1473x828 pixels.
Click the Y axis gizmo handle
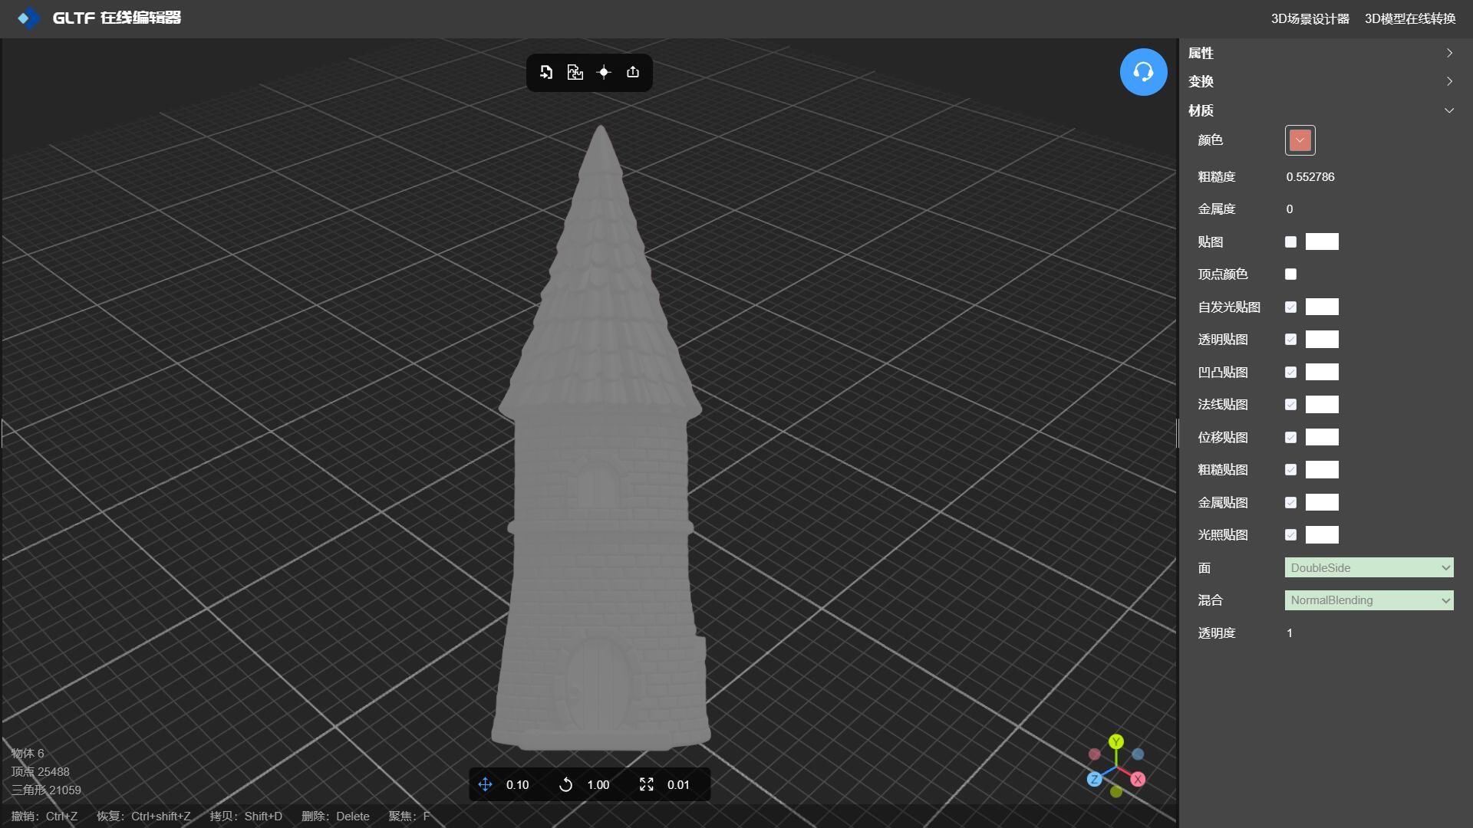point(1116,741)
